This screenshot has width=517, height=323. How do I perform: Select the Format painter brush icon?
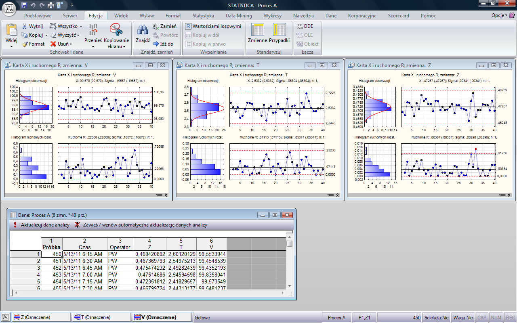pyautogui.click(x=24, y=44)
